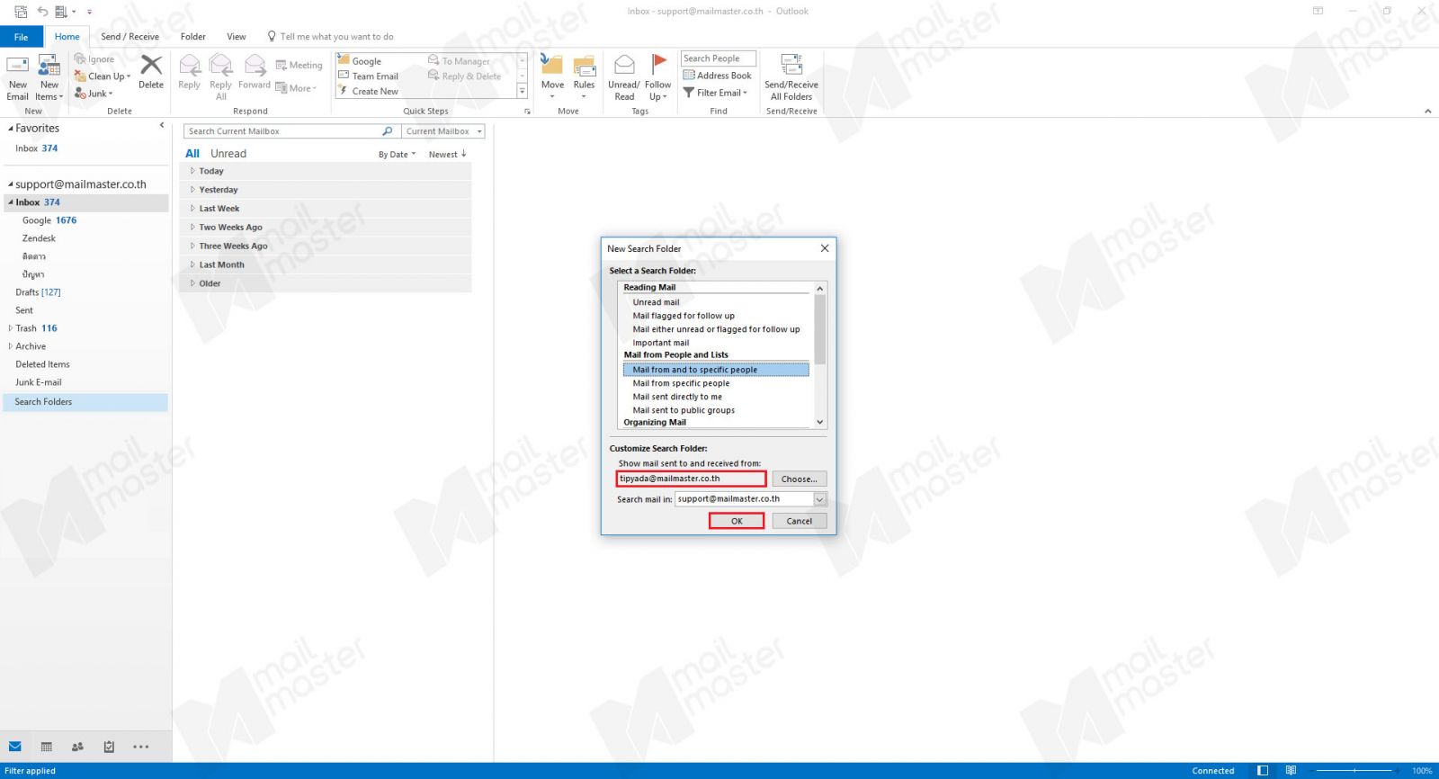1439x779 pixels.
Task: Switch to Tasks view icon
Action: [x=109, y=747]
